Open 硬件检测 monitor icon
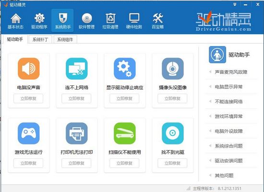Screen dimensions: 264x192 [x=134, y=18]
